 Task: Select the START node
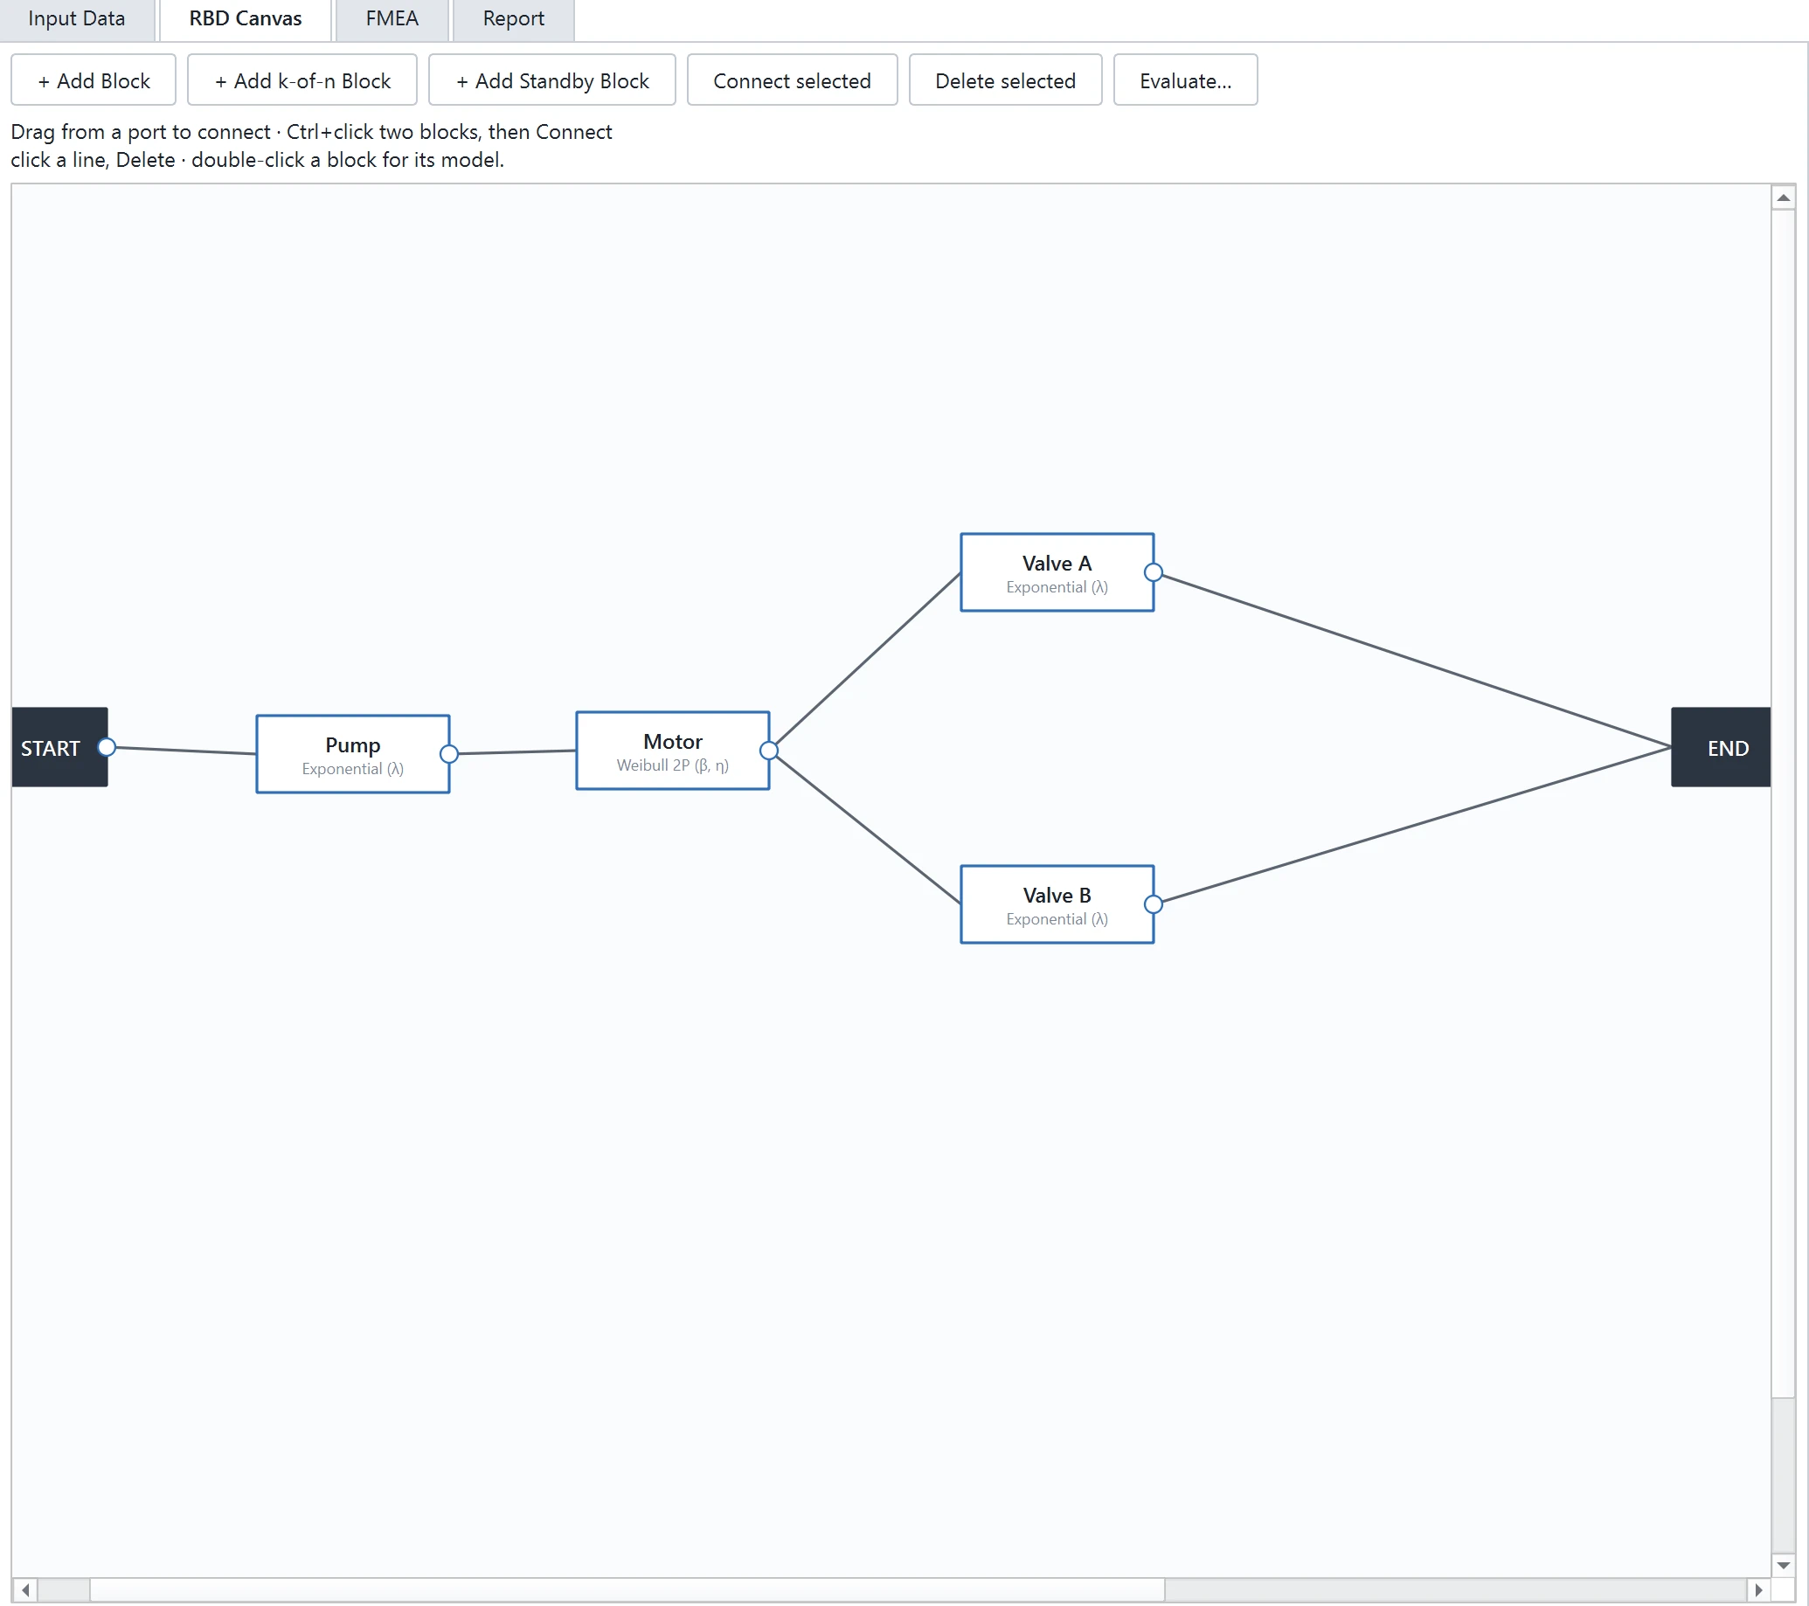click(59, 747)
